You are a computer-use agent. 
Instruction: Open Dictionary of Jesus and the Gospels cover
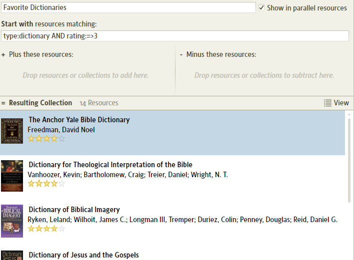point(12,255)
